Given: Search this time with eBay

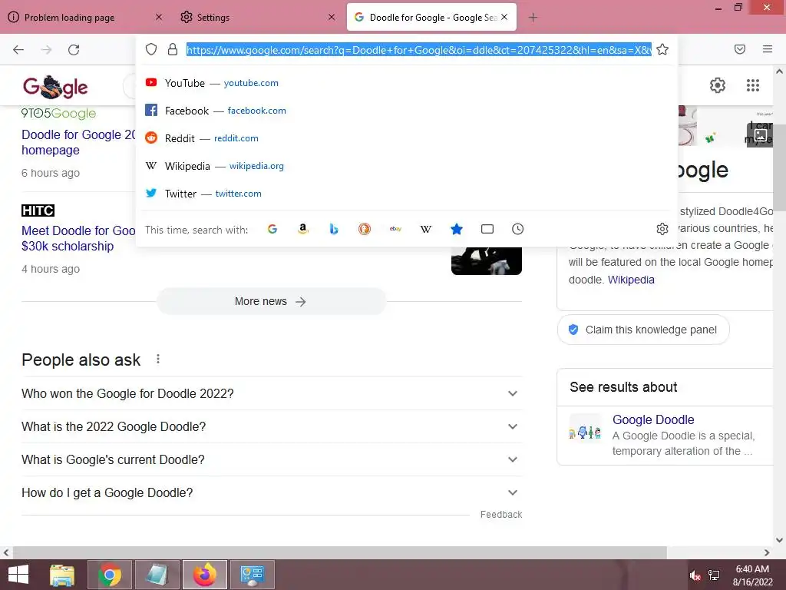Looking at the screenshot, I should [395, 229].
